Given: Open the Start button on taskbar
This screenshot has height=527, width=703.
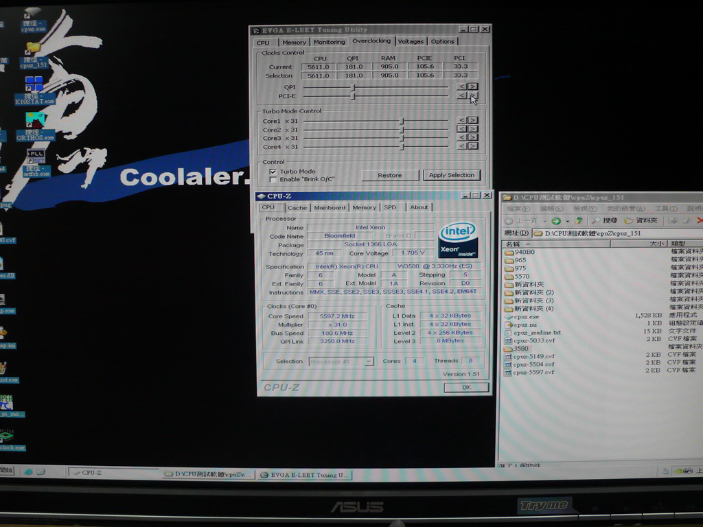Looking at the screenshot, I should 7,471.
